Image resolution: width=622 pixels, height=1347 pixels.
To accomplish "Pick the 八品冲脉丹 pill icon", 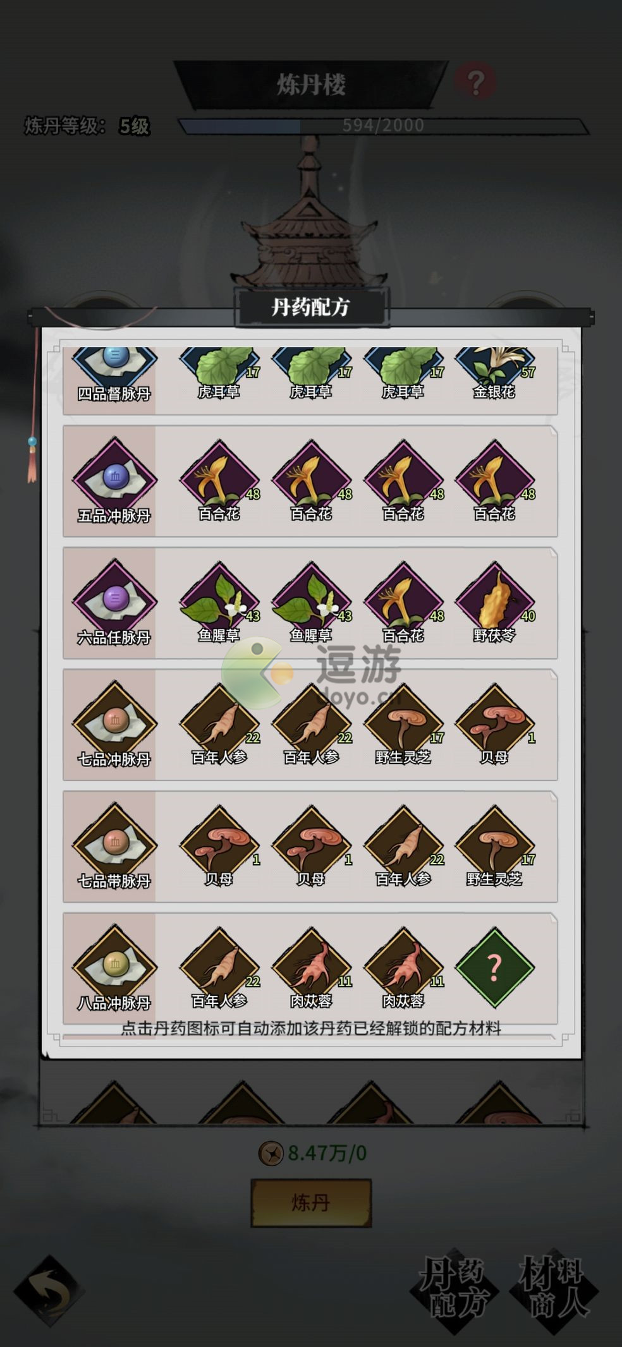I will coord(114,965).
